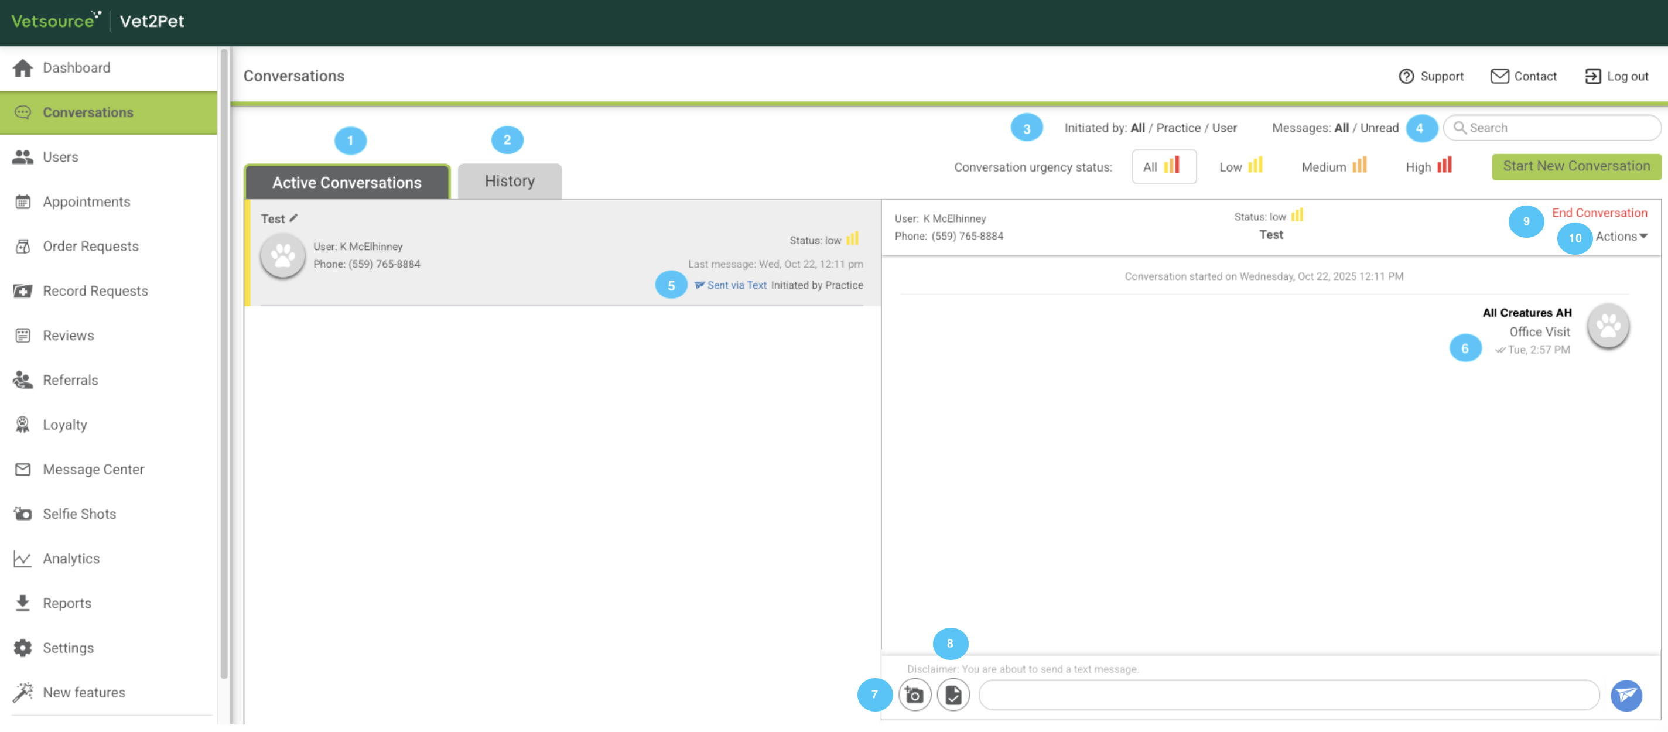This screenshot has height=732, width=1668.
Task: Select the Active Conversations tab
Action: pos(346,183)
